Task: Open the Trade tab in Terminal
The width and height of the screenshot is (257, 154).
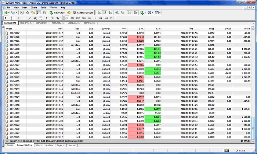Action: click(x=10, y=145)
